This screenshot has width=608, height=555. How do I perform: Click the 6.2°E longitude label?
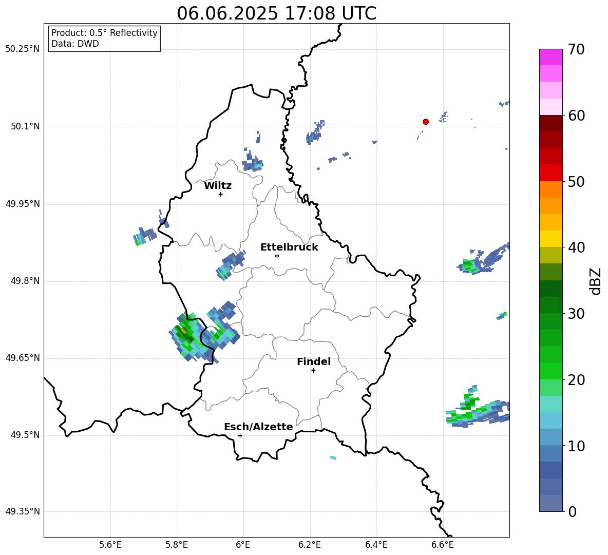click(310, 545)
